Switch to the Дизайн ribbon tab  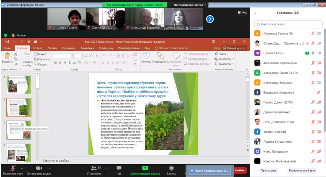point(52,48)
